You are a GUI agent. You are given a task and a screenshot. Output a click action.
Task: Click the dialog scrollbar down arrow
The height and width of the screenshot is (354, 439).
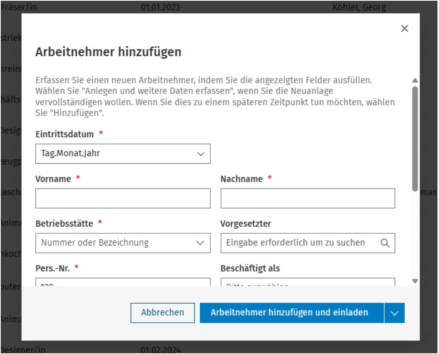coord(415,281)
